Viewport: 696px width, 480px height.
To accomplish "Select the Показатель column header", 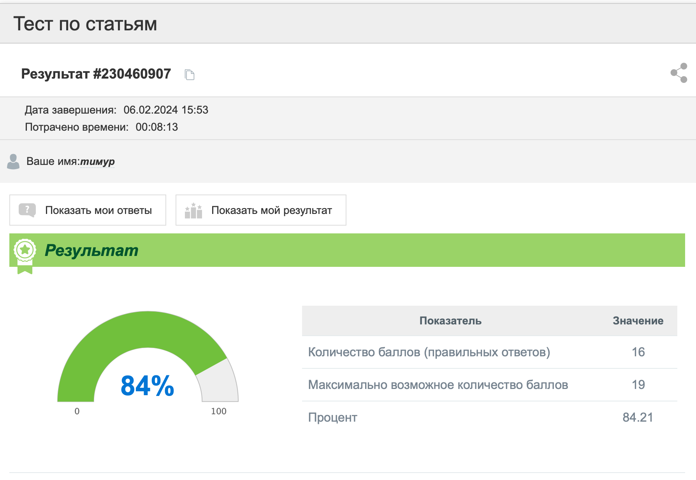I will pos(450,321).
